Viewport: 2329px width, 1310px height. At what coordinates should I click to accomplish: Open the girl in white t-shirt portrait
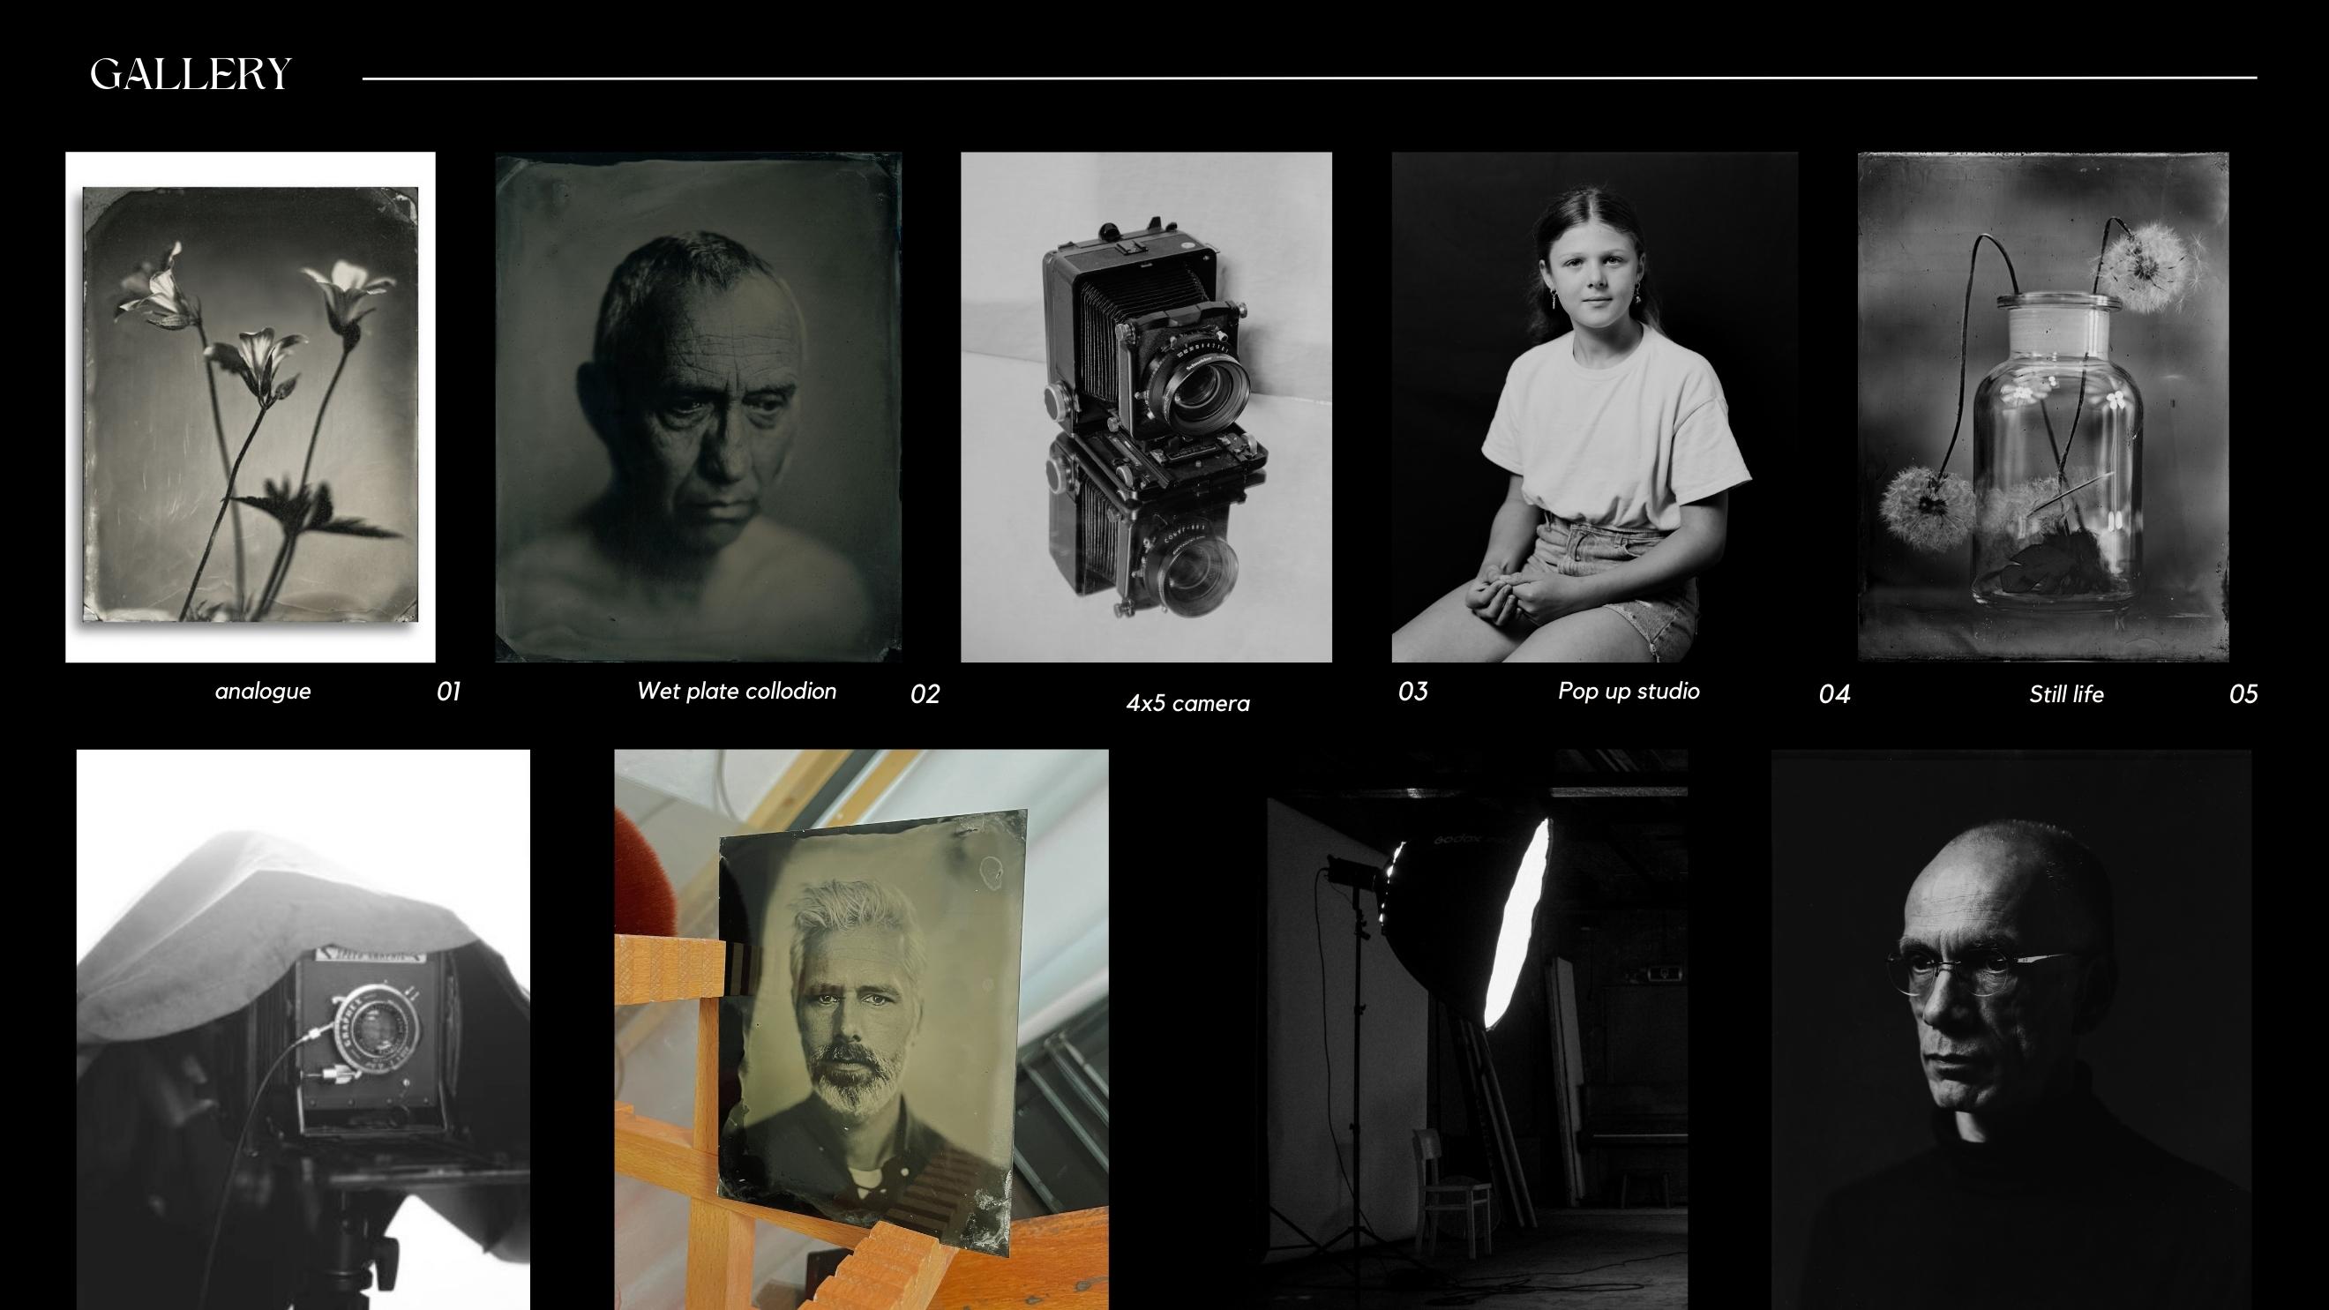click(x=1594, y=407)
